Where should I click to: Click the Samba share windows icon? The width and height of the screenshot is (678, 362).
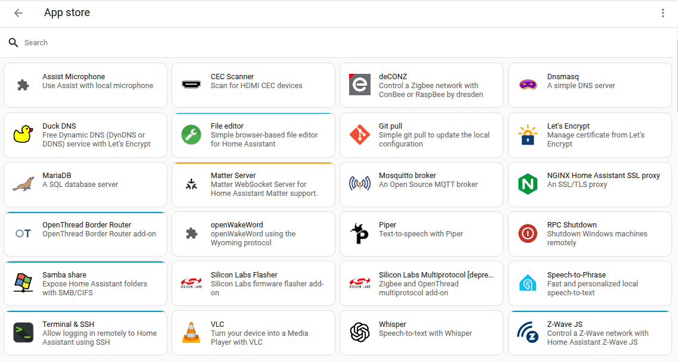click(22, 283)
